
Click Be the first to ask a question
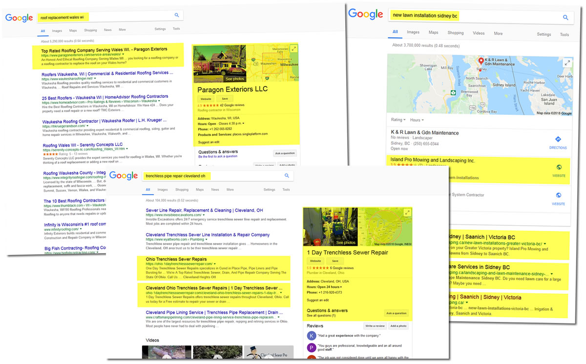[x=218, y=156]
